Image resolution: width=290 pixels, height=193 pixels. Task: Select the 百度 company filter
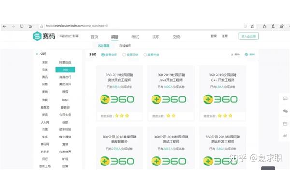coord(45,69)
